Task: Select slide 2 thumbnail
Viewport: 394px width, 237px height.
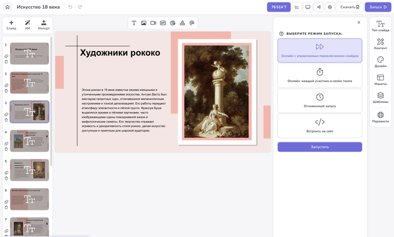Action: pyautogui.click(x=29, y=83)
